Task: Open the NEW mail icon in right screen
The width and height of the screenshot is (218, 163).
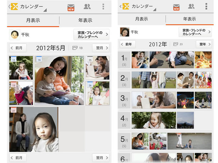Action: [x=176, y=7]
